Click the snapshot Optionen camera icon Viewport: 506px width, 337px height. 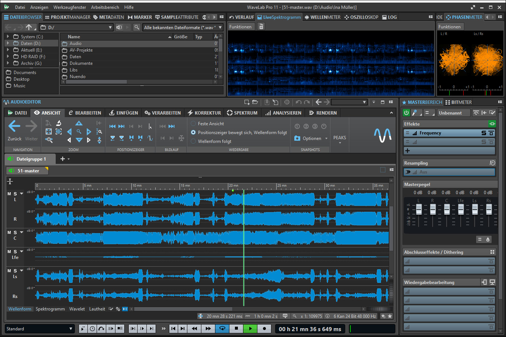tap(297, 138)
